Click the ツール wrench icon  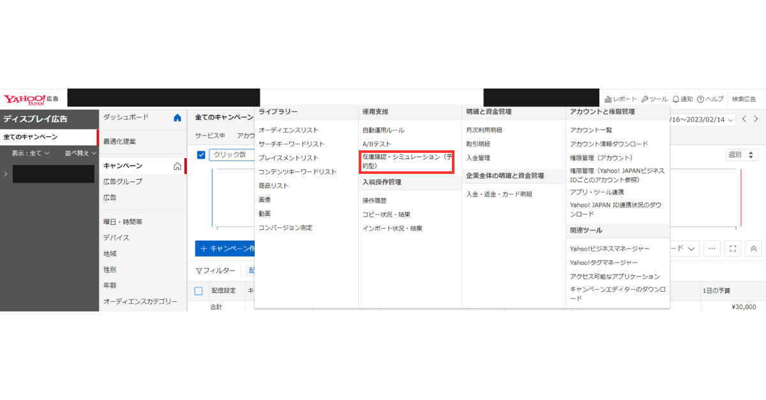[x=645, y=99]
